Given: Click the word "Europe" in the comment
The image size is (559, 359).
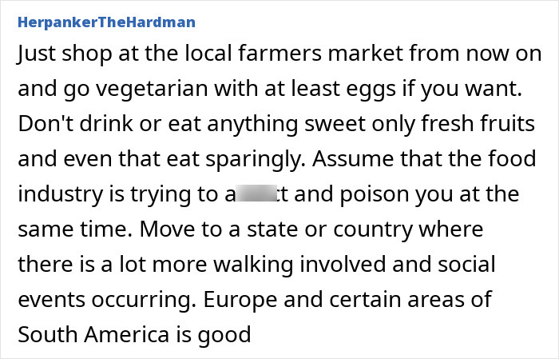Looking at the screenshot, I should pyautogui.click(x=240, y=301).
